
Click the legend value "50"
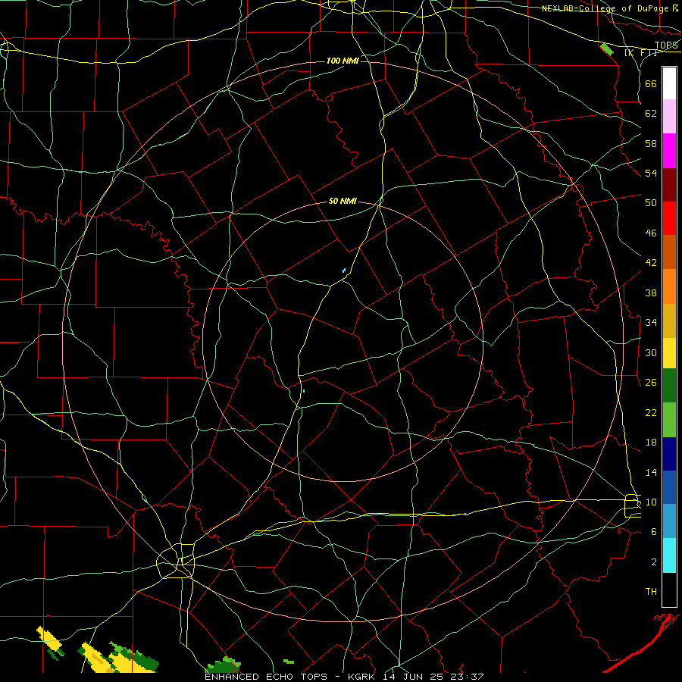tap(651, 203)
